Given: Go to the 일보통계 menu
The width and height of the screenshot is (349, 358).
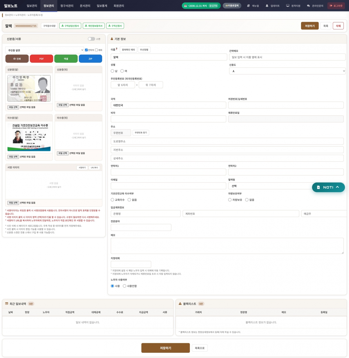Looking at the screenshot, I should pos(102,6).
